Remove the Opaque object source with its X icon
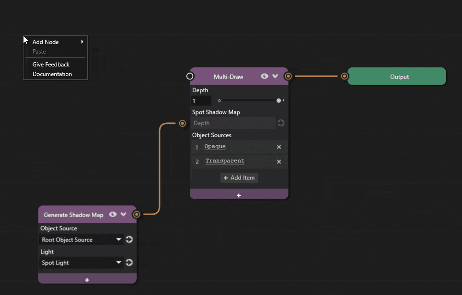Image resolution: width=462 pixels, height=295 pixels. coord(279,146)
